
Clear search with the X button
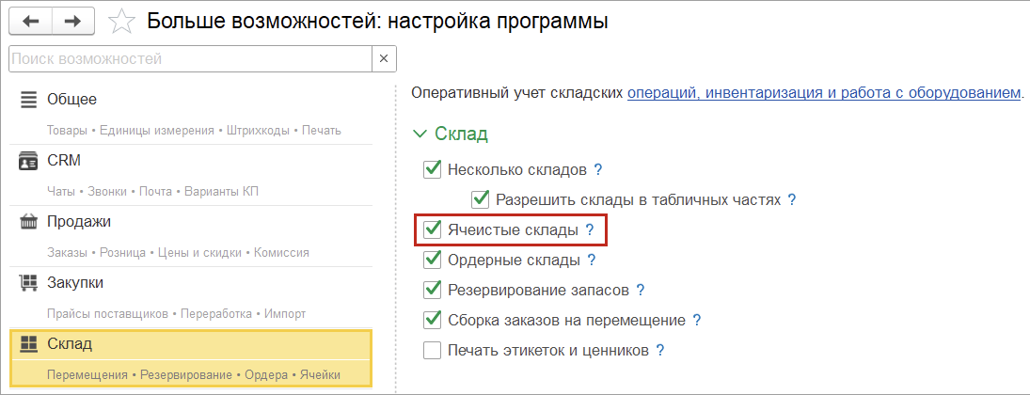coord(385,59)
